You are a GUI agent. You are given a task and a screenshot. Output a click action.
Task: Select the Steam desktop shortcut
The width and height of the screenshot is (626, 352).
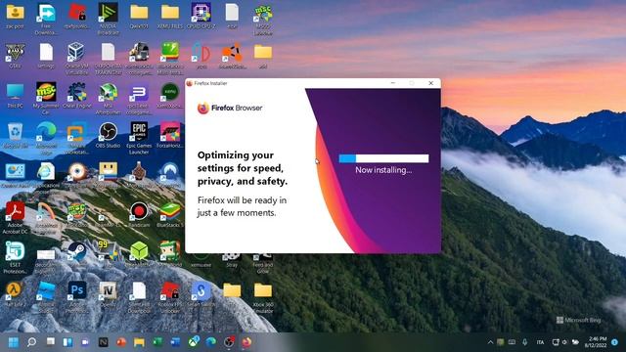click(76, 254)
